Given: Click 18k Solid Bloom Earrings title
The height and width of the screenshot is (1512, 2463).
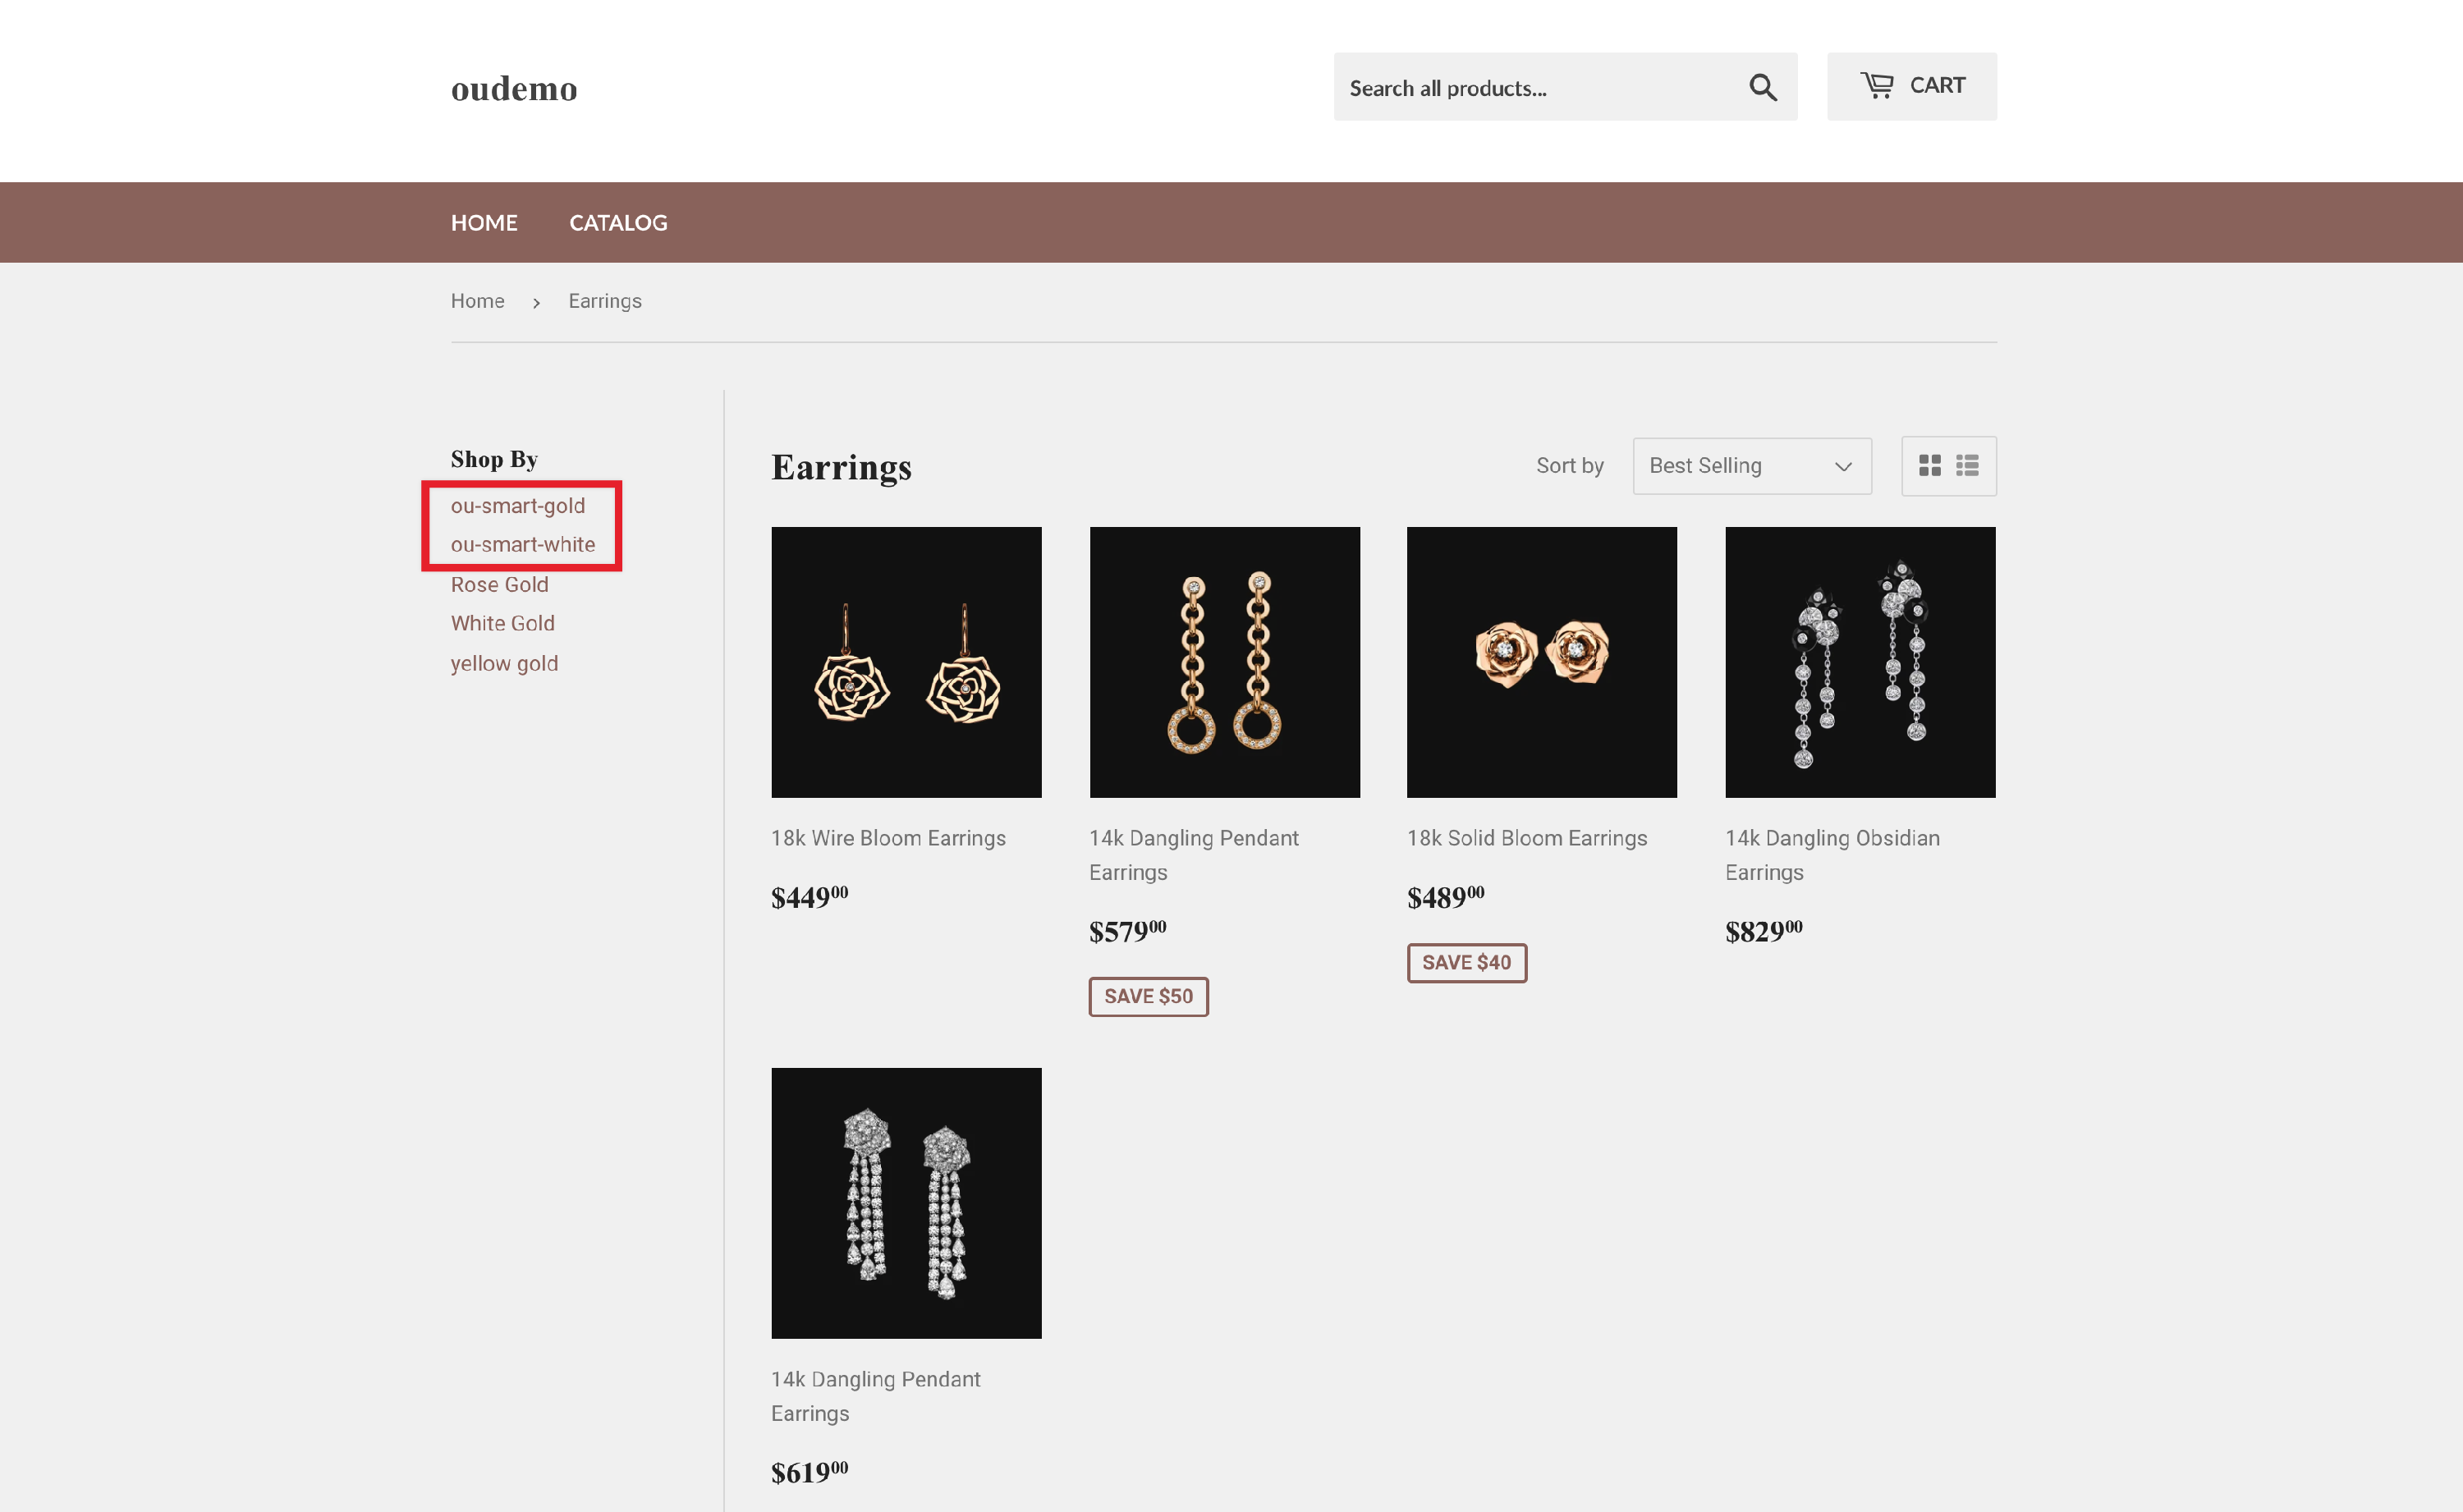Looking at the screenshot, I should (1526, 838).
